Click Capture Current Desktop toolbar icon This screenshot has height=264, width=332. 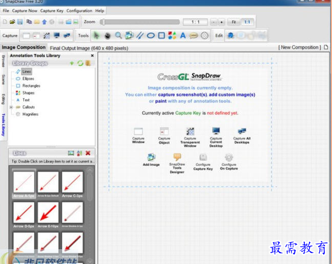(57, 35)
